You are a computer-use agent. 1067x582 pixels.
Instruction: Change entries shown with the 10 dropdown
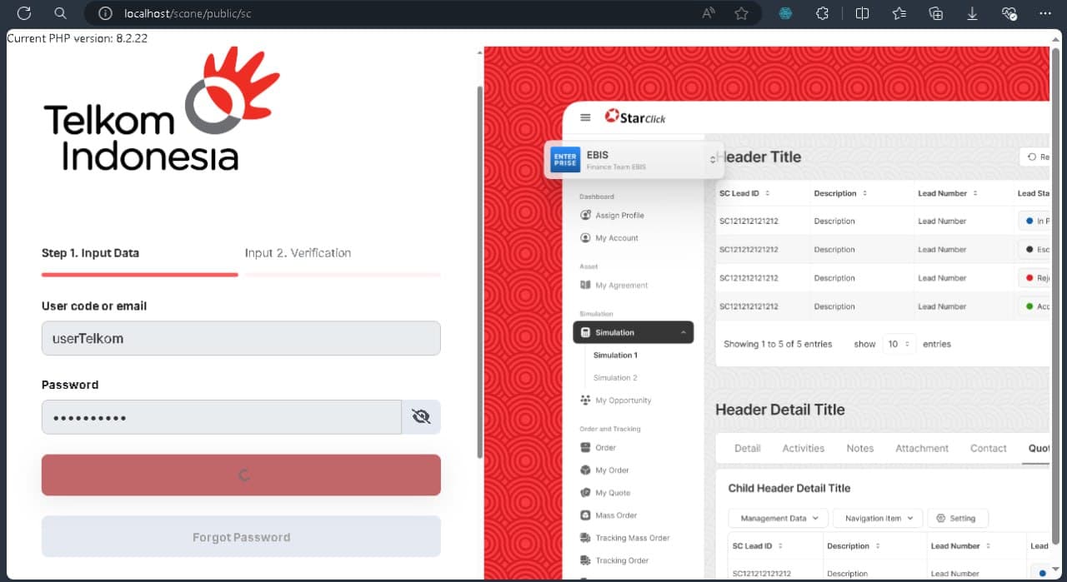[x=899, y=344]
